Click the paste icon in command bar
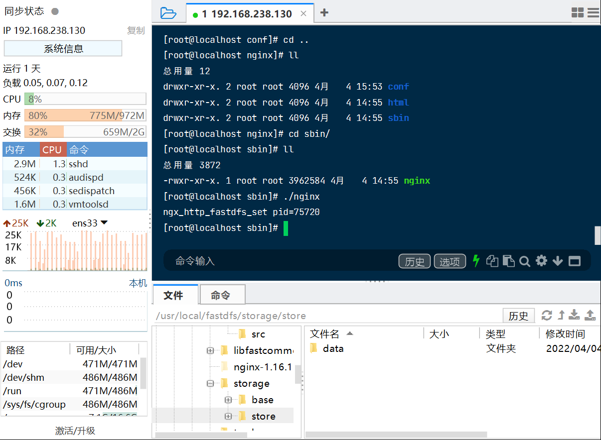The image size is (601, 440). pos(508,261)
